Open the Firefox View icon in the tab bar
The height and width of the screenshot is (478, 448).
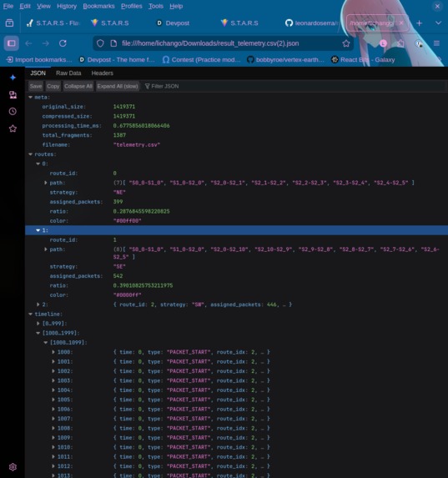coord(9,23)
